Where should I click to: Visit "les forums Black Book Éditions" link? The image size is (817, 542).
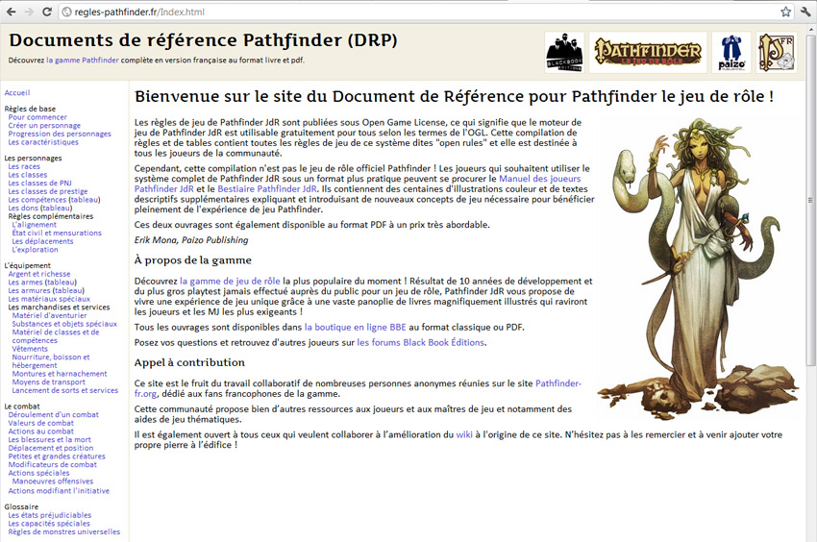421,342
